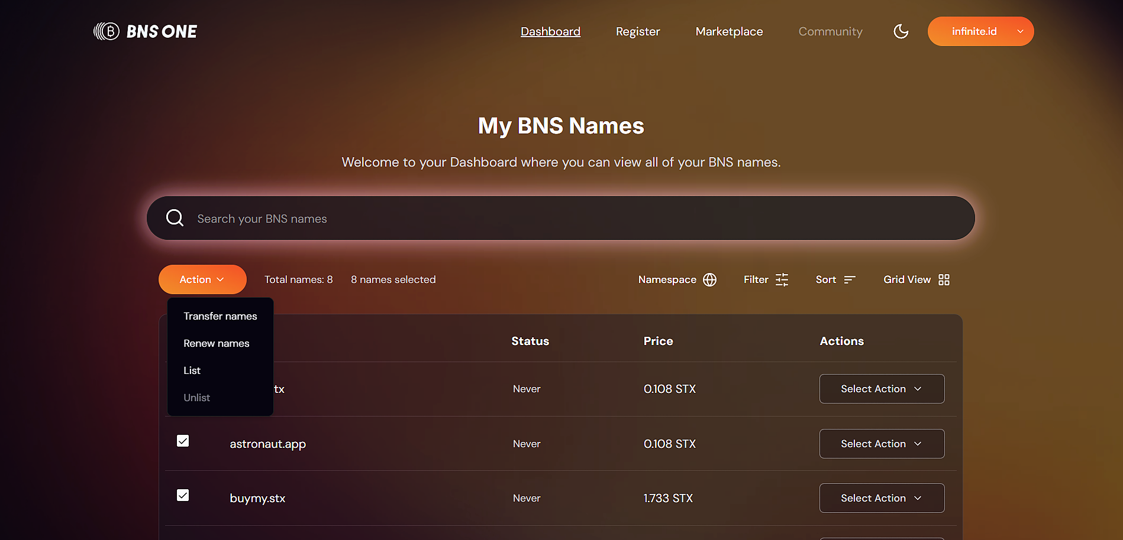
Task: Open Select Action in first row
Action: click(881, 389)
